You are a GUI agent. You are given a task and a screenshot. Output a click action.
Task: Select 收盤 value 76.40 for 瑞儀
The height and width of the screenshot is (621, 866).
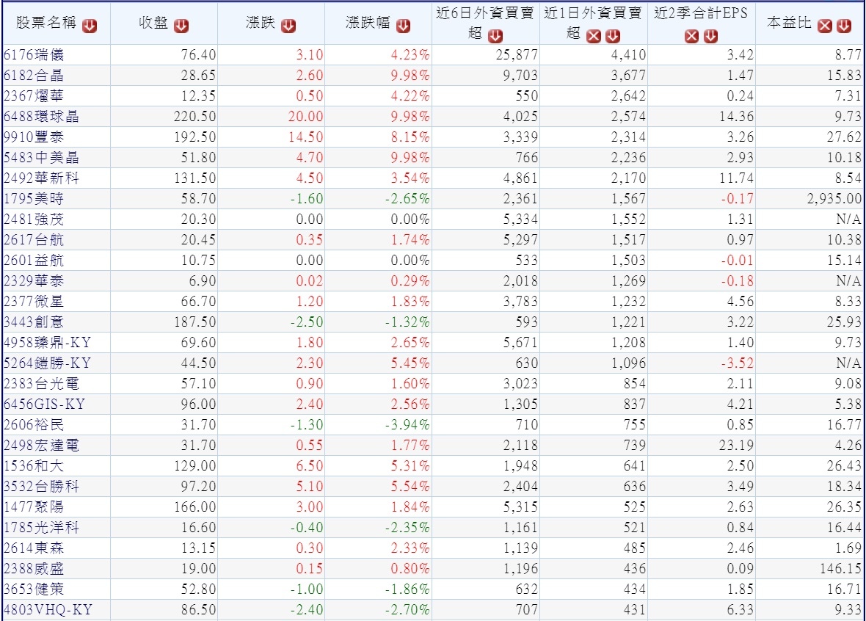coord(198,55)
